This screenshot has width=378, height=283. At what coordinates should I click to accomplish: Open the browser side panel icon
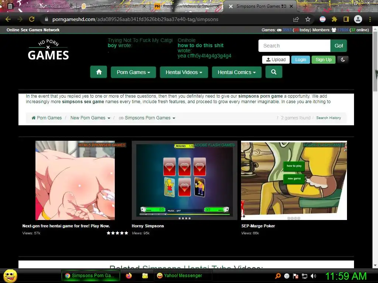coord(346,19)
